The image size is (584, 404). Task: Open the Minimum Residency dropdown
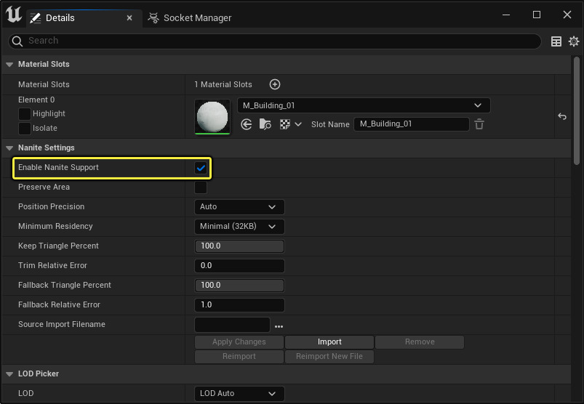point(239,227)
